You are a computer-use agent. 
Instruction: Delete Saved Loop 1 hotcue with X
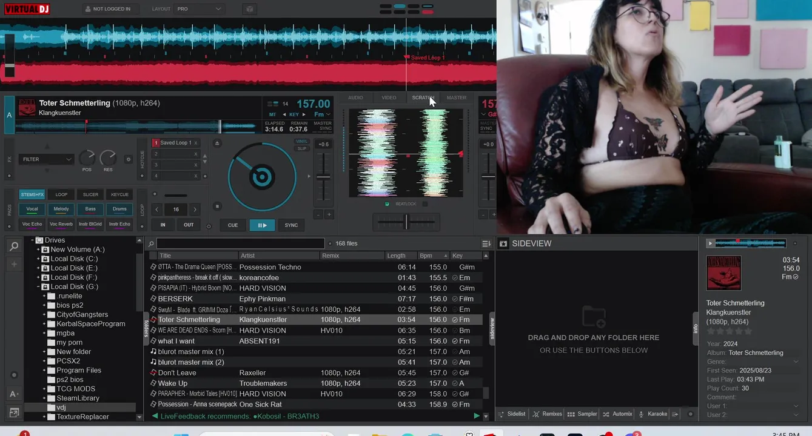[x=196, y=143]
